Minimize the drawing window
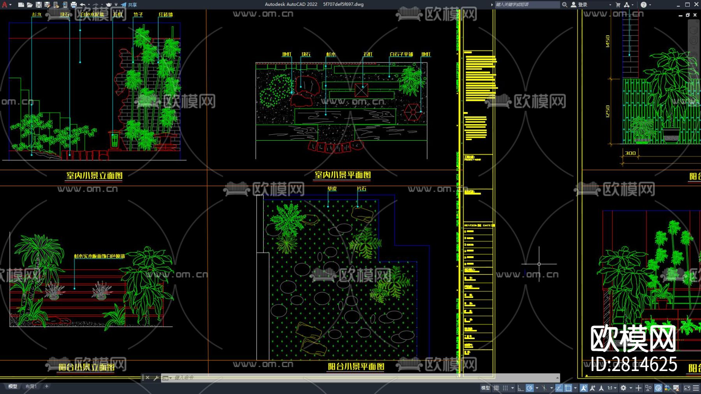Screen dimensions: 701x394 [680, 15]
